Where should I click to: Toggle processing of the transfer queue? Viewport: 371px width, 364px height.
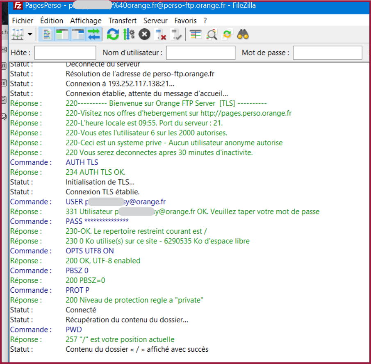[x=129, y=35]
